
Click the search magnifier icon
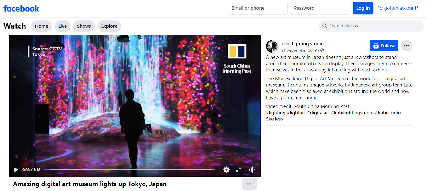click(325, 26)
